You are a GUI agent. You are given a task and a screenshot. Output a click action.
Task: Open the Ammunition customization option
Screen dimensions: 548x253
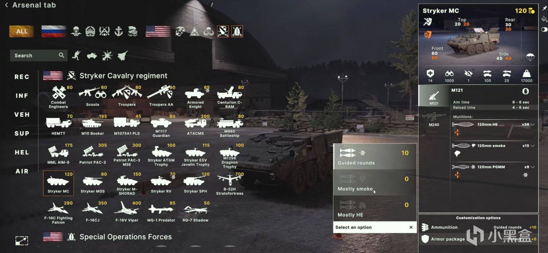pyautogui.click(x=444, y=227)
